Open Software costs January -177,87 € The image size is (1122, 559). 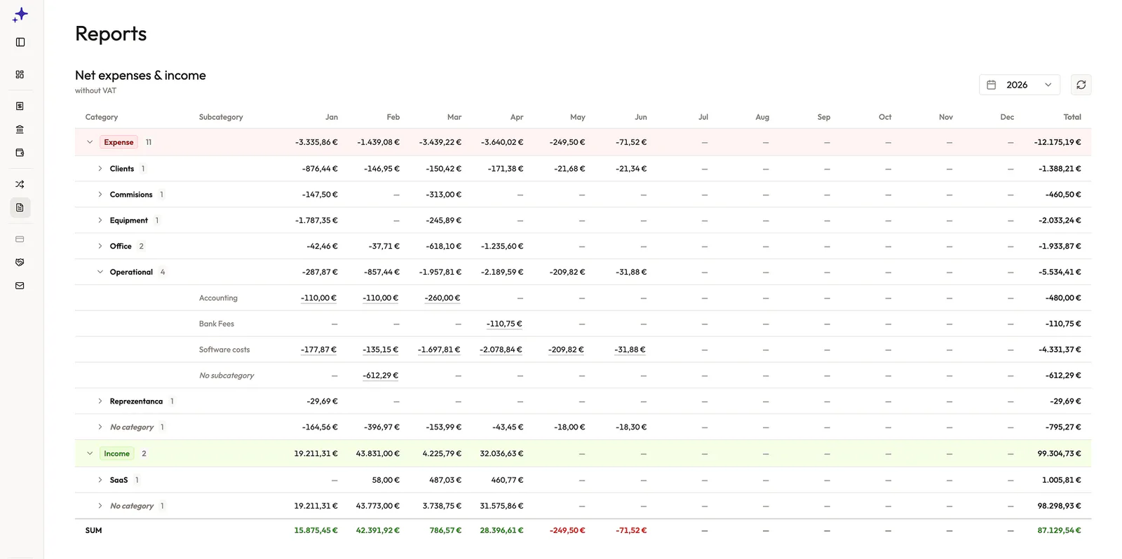318,350
